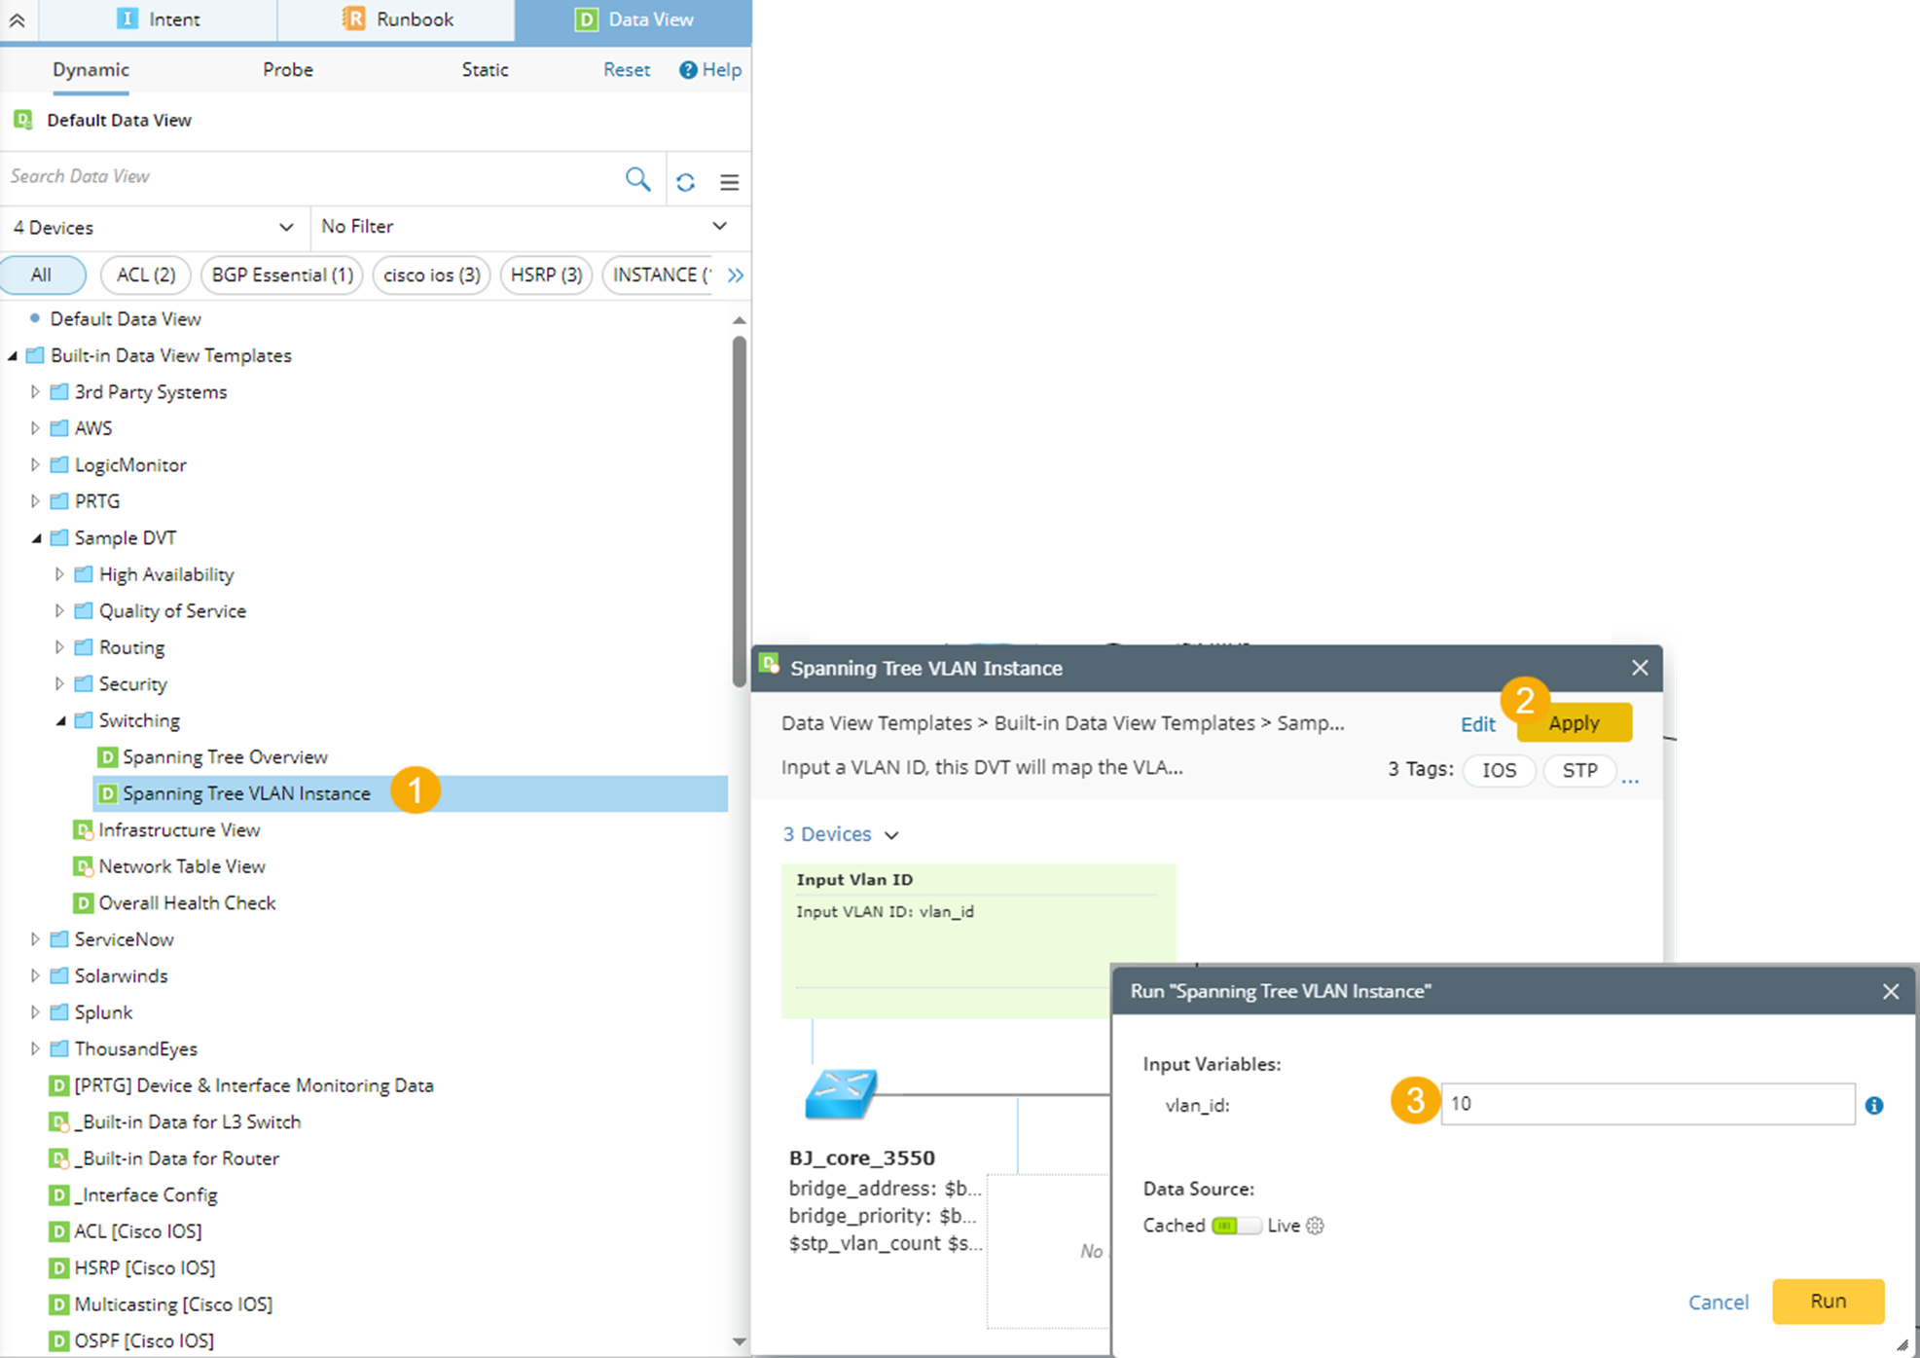The image size is (1920, 1358).
Task: Select the All tag filter pill
Action: (x=42, y=275)
